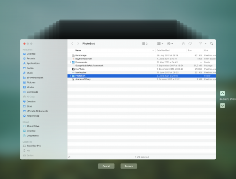
Task: Open Desktop in Favourites sidebar
Action: (x=31, y=54)
